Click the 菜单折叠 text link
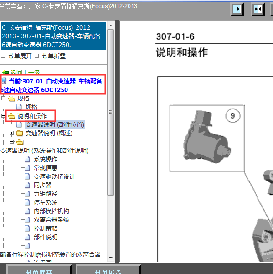 coord(54,56)
